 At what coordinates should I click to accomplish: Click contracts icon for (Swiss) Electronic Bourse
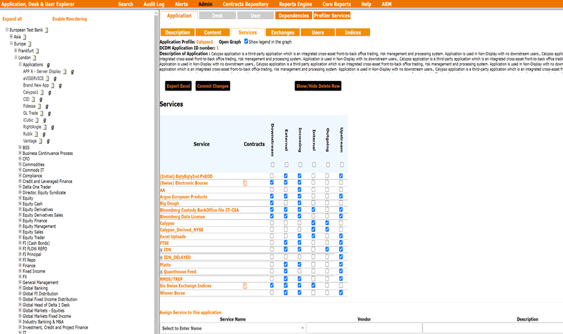[x=245, y=183]
